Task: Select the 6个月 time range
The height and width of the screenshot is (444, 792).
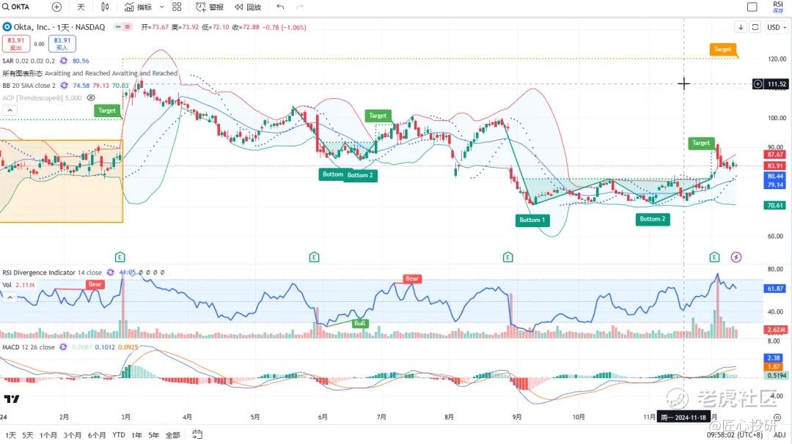Action: click(97, 435)
